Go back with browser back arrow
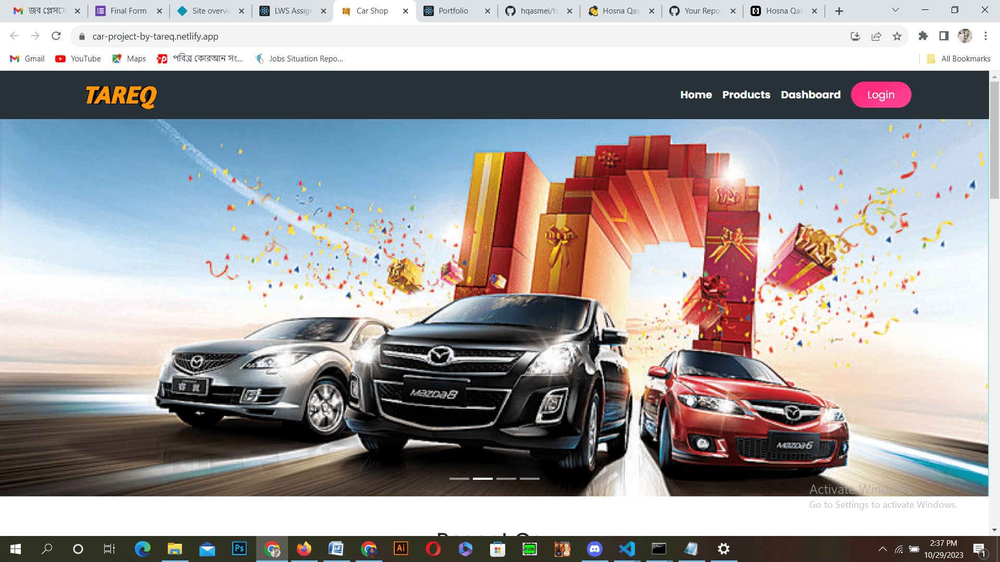This screenshot has width=1000, height=562. tap(14, 36)
